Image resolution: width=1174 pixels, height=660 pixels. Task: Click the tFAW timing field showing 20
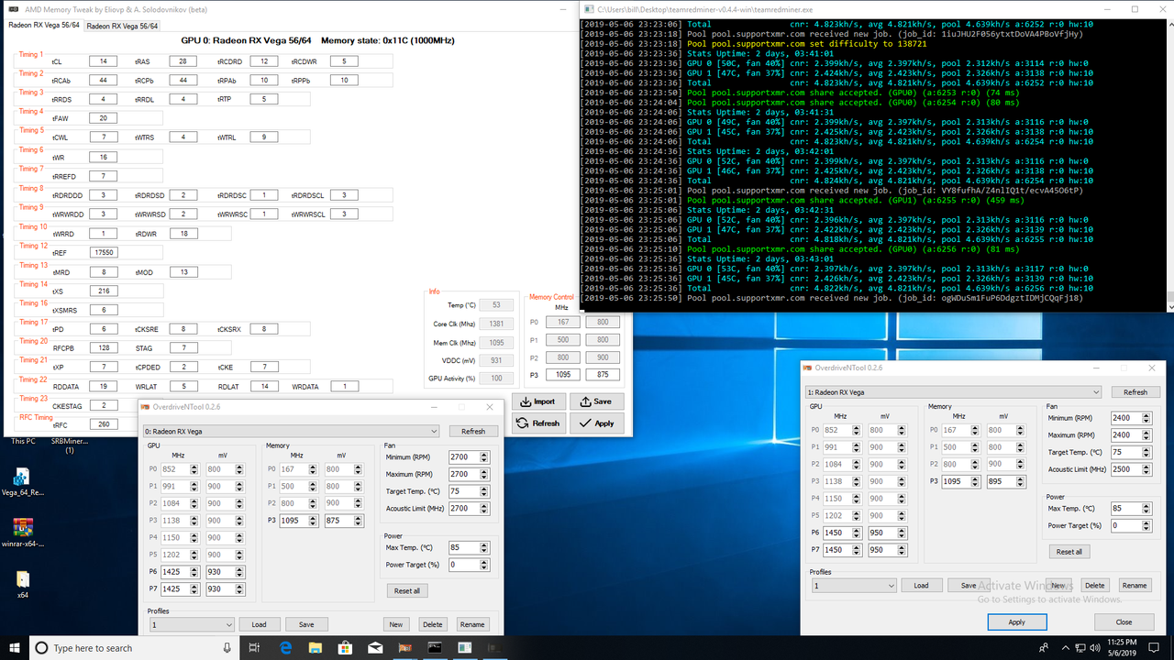pyautogui.click(x=103, y=118)
